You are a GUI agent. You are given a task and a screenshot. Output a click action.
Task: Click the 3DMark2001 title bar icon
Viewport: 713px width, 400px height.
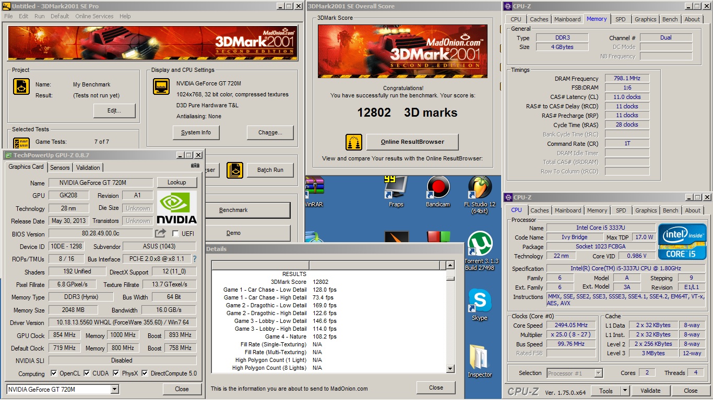pos(7,6)
